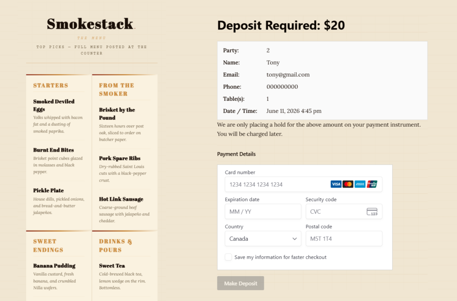
Task: Click the Sweet Tea item
Action: tap(112, 265)
